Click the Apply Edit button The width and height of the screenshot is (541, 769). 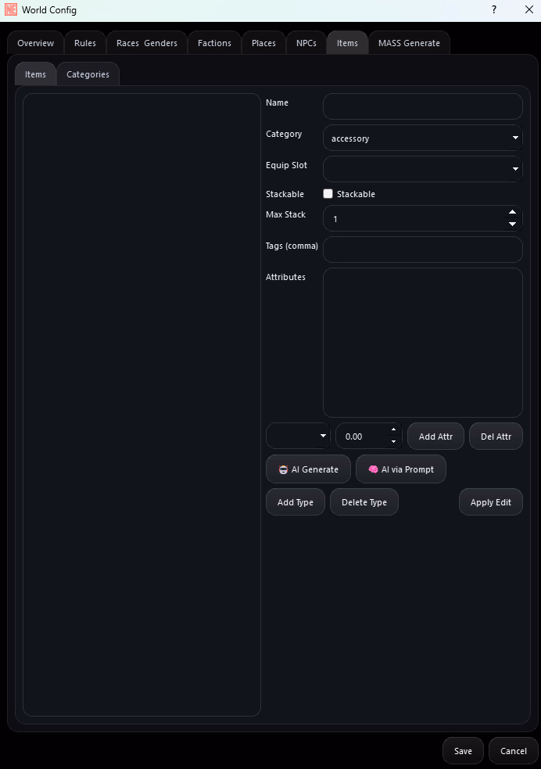pyautogui.click(x=490, y=502)
